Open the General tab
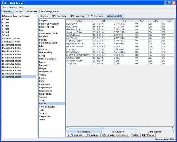Viewport: 177px width, 142px height. tap(44, 16)
